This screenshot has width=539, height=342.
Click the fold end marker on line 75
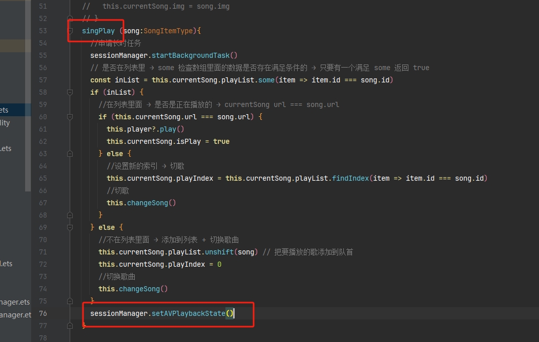70,301
